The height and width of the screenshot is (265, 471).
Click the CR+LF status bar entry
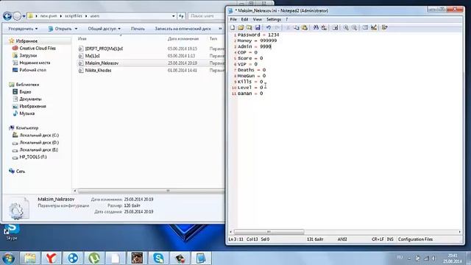(x=378, y=239)
